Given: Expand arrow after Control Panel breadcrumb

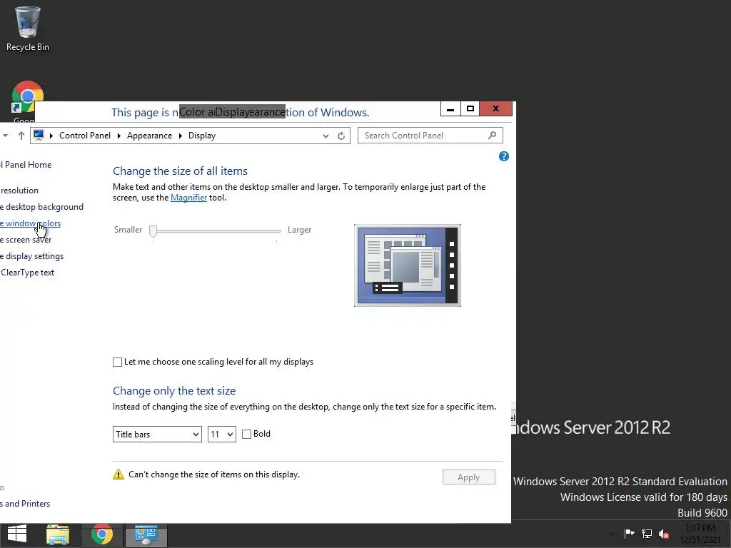Looking at the screenshot, I should 119,136.
